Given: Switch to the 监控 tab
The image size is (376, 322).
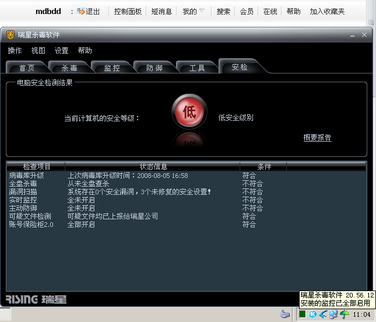Looking at the screenshot, I should click(x=112, y=68).
